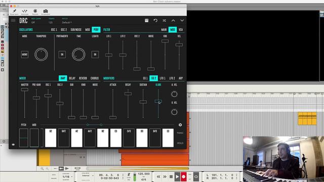
Task: Click the metronome click icon
Action: [129, 175]
